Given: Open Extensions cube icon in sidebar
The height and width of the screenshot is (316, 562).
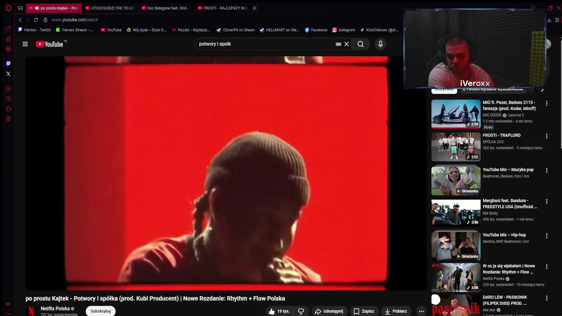Looking at the screenshot, I should tap(8, 109).
